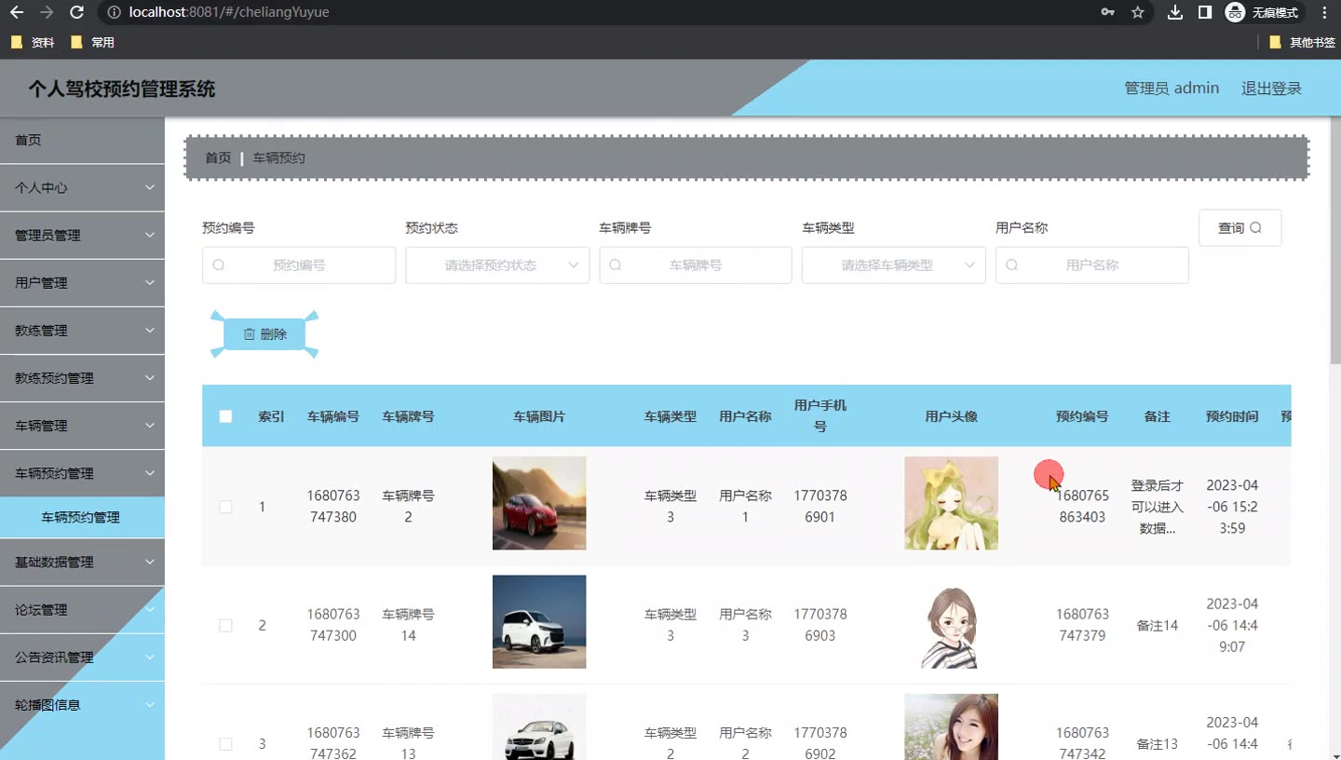Reload the page with the refresh icon

pyautogui.click(x=77, y=12)
